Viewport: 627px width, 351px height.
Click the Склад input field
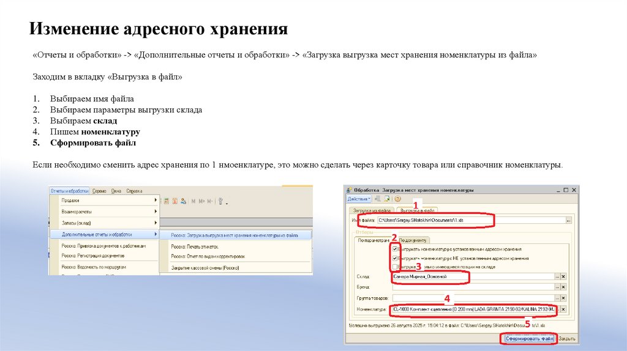pos(473,276)
